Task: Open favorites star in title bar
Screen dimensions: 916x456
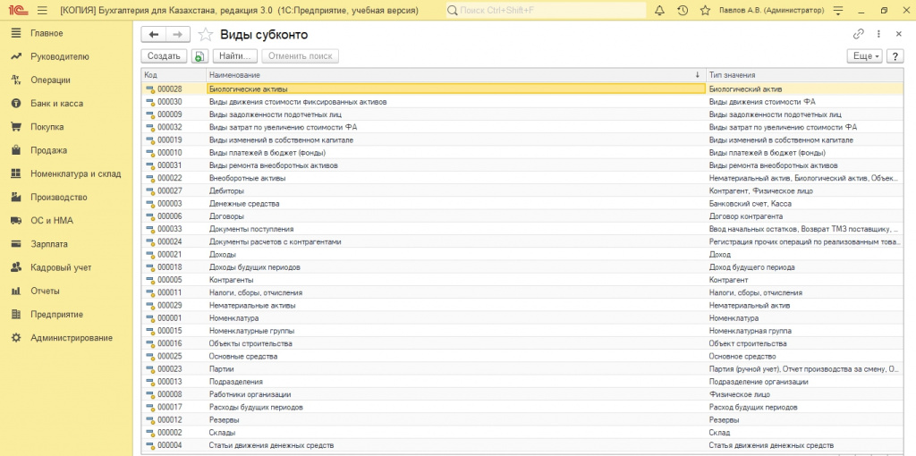Action: point(705,11)
